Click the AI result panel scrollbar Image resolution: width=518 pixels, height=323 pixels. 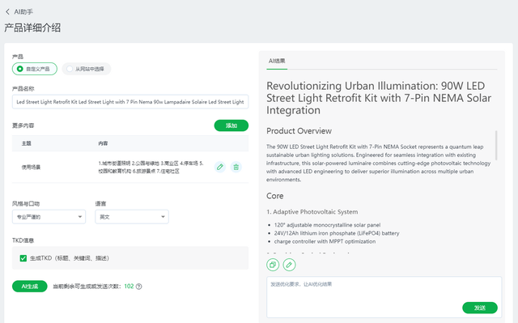coord(496,146)
